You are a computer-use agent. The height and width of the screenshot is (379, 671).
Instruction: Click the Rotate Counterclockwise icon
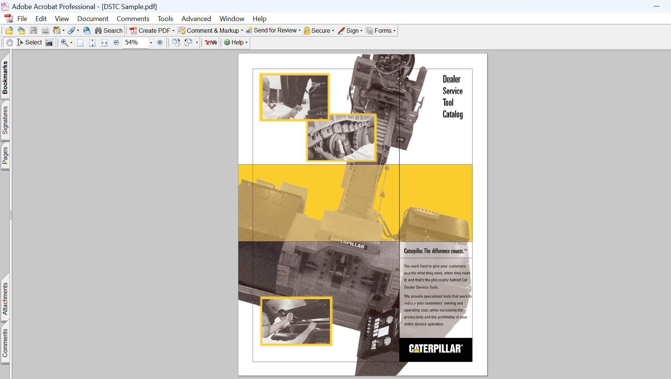188,43
